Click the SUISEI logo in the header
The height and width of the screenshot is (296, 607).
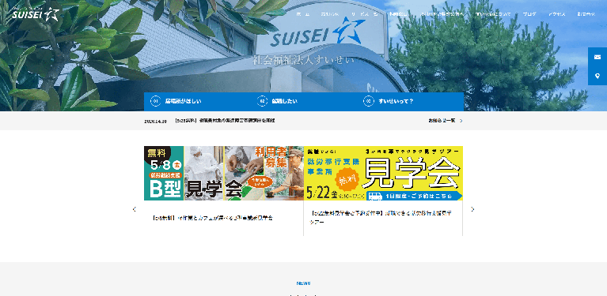pos(35,14)
